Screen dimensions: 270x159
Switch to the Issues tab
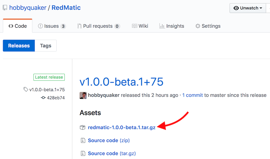52,26
